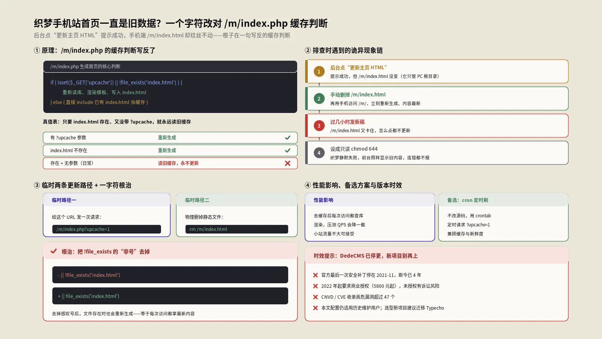Click 织梦静默失败 description text

click(380, 157)
